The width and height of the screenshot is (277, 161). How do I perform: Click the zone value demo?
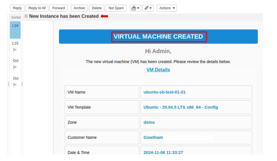149,122
